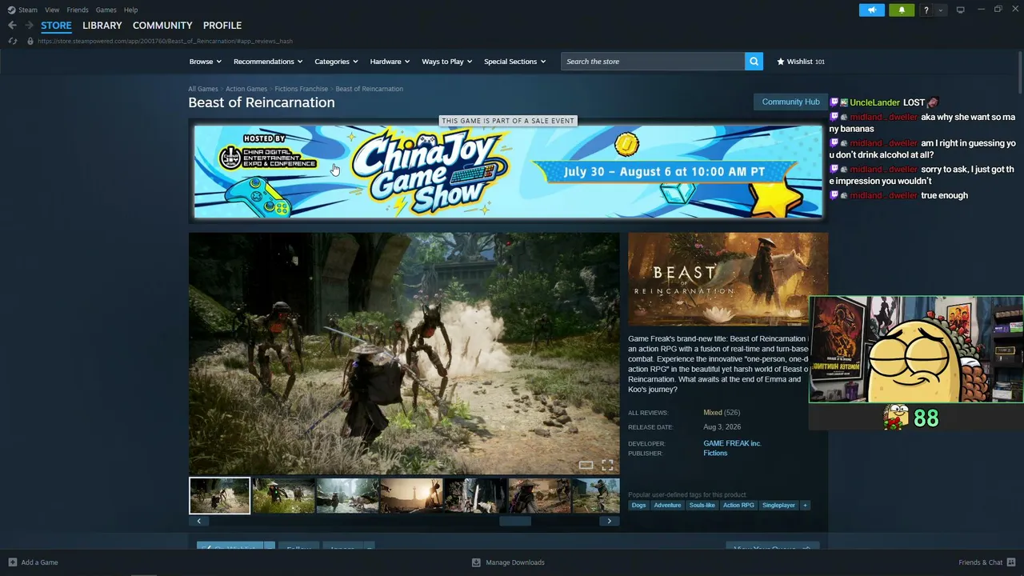
Task: Open the Fictions publisher link
Action: (715, 454)
